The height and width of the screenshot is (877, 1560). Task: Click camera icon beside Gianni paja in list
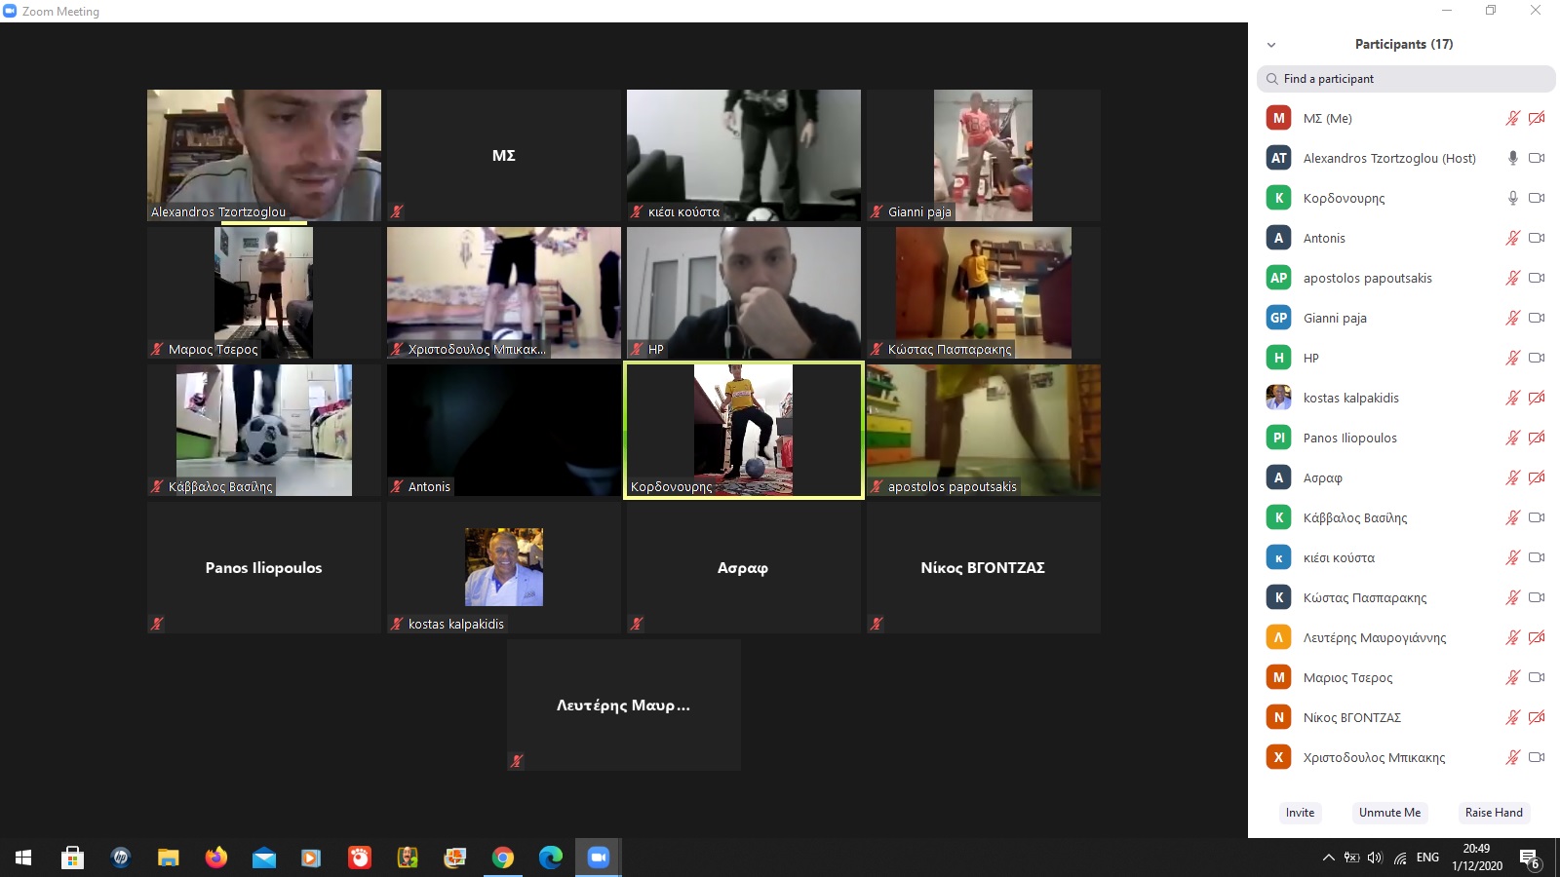pos(1537,318)
